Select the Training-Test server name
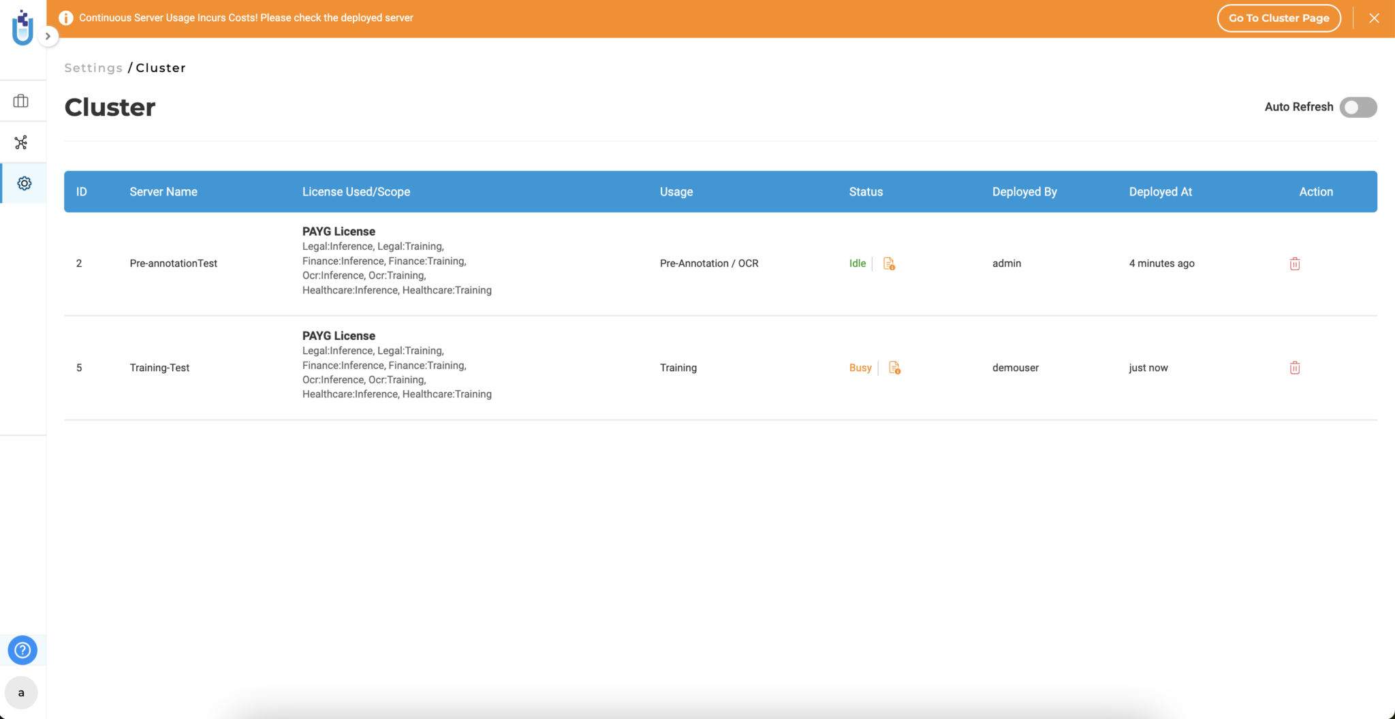Viewport: 1395px width, 719px height. (x=159, y=368)
